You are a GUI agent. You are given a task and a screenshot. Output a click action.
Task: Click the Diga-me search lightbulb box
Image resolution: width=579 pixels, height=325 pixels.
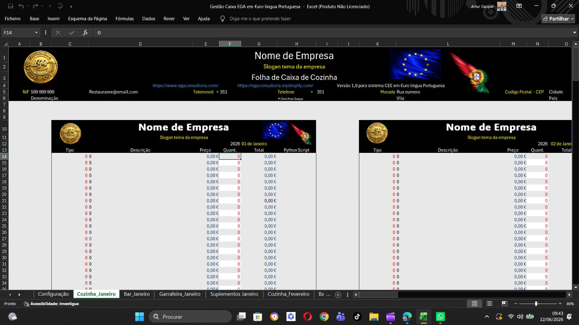pyautogui.click(x=256, y=19)
